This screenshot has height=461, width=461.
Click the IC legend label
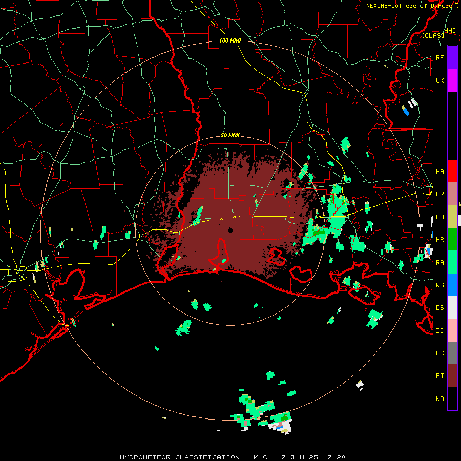[x=440, y=330]
